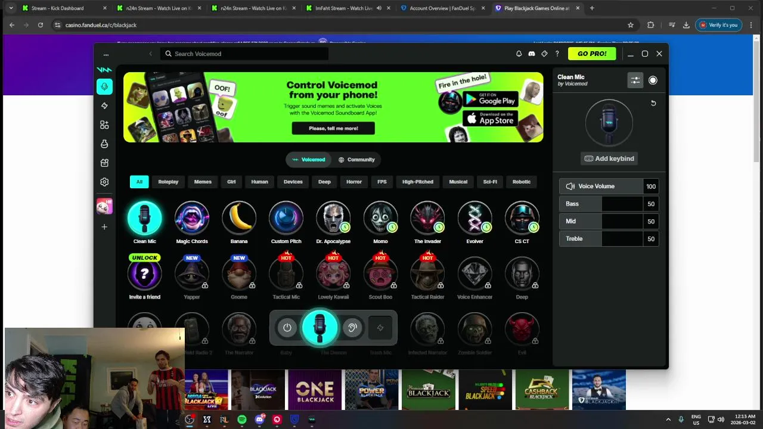Image resolution: width=763 pixels, height=429 pixels.
Task: Switch to Stream - Kick Dashboard browser tab
Action: pyautogui.click(x=63, y=8)
